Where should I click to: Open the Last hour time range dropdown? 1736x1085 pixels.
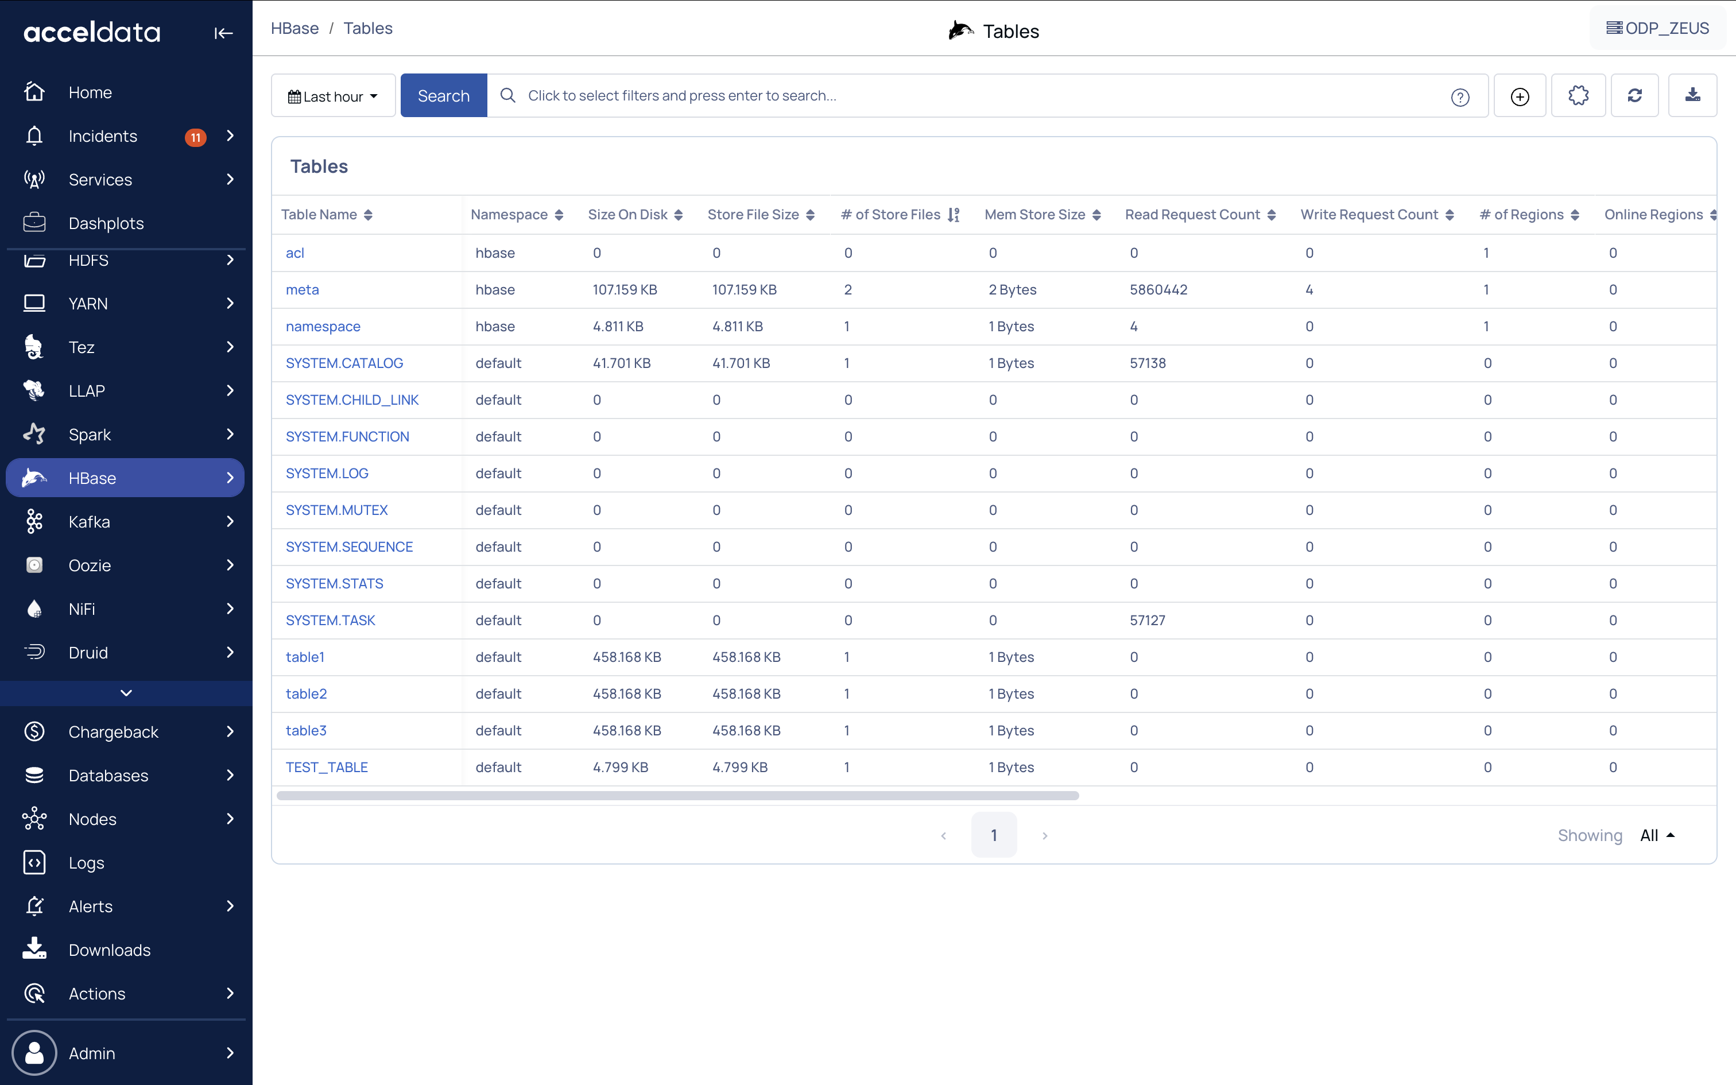coord(333,95)
